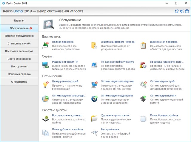The width and height of the screenshot is (191, 142).
Task: Select Статистика и отчёт in sidebar
Action: coord(19,43)
